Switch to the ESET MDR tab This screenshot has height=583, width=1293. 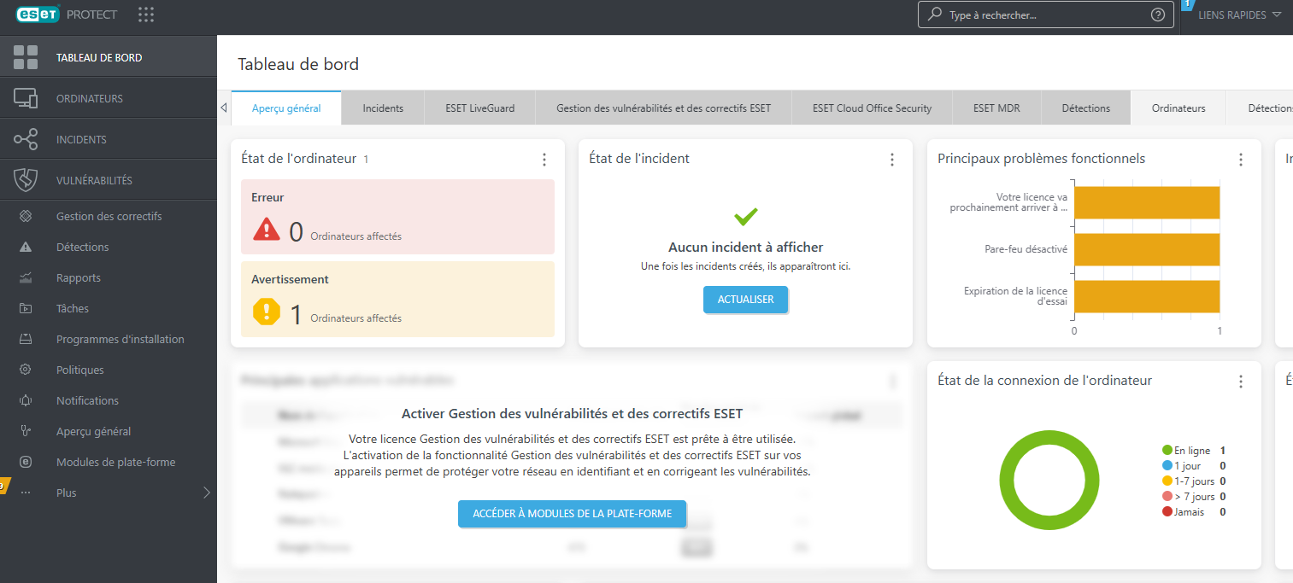pyautogui.click(x=996, y=108)
